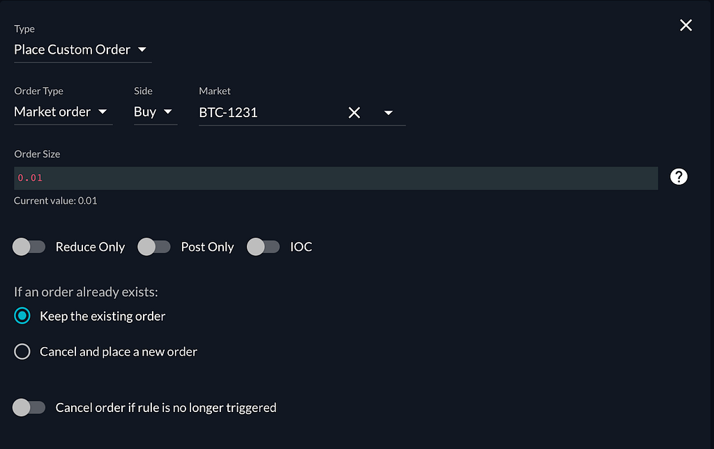
Task: Click the BTC-1231 market text field
Action: pyautogui.click(x=271, y=112)
